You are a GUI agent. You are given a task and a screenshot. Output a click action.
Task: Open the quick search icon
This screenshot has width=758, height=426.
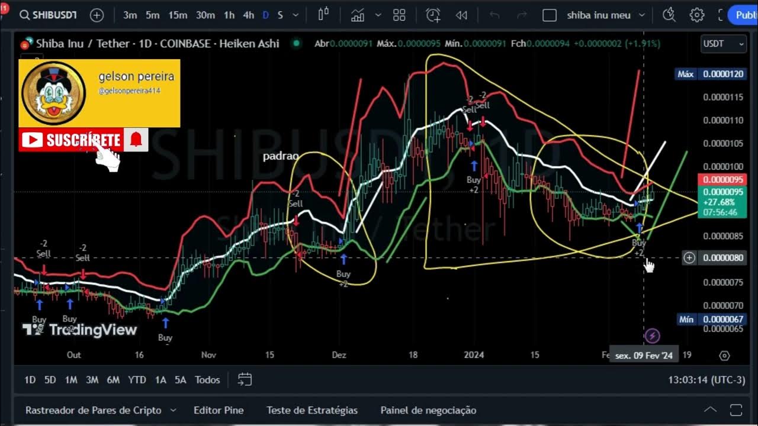click(x=669, y=15)
